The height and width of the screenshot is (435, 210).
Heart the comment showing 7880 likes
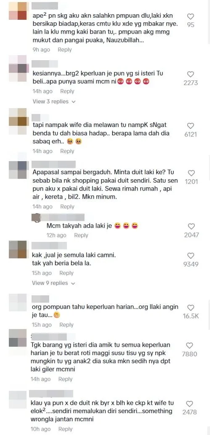click(x=189, y=345)
